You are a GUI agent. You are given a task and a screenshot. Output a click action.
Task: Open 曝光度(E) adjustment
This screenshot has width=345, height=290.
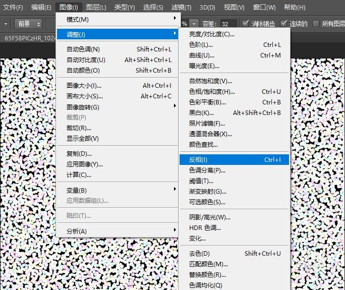[234, 66]
